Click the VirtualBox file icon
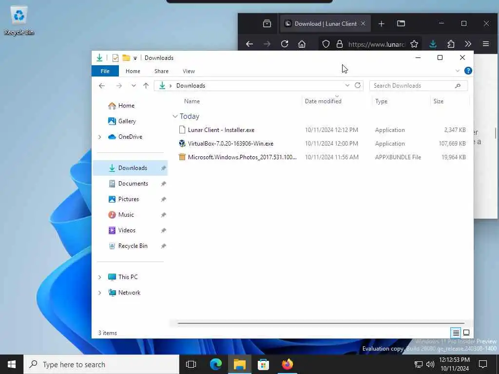This screenshot has height=374, width=499. [x=182, y=144]
